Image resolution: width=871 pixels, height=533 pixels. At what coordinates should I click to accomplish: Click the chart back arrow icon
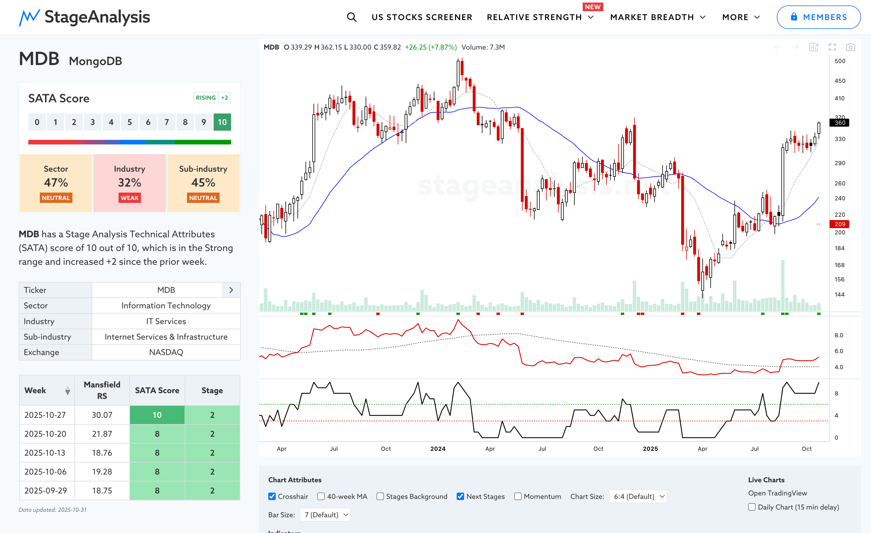tap(777, 47)
